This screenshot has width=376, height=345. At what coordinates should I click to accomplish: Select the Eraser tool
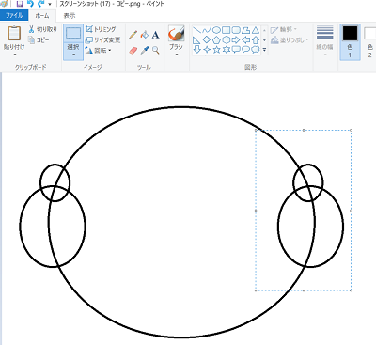coord(133,50)
